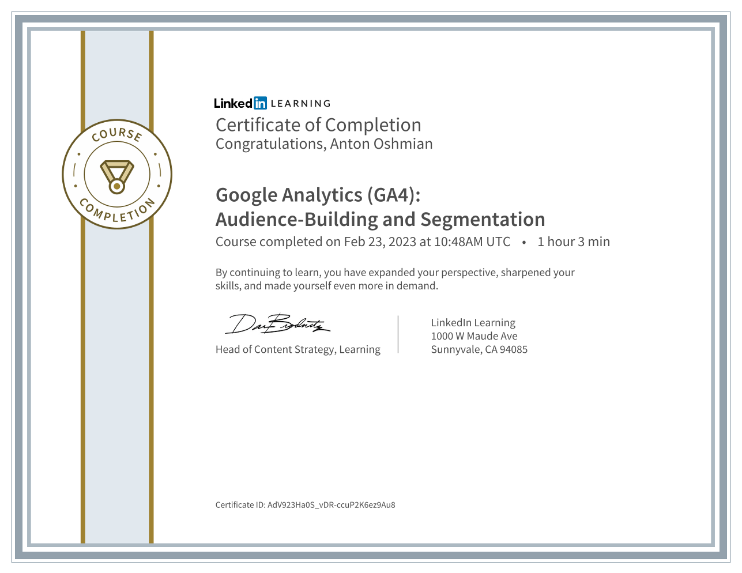The width and height of the screenshot is (742, 573).
Task: Click the blue LinkedIn "in" logo
Action: pyautogui.click(x=260, y=103)
